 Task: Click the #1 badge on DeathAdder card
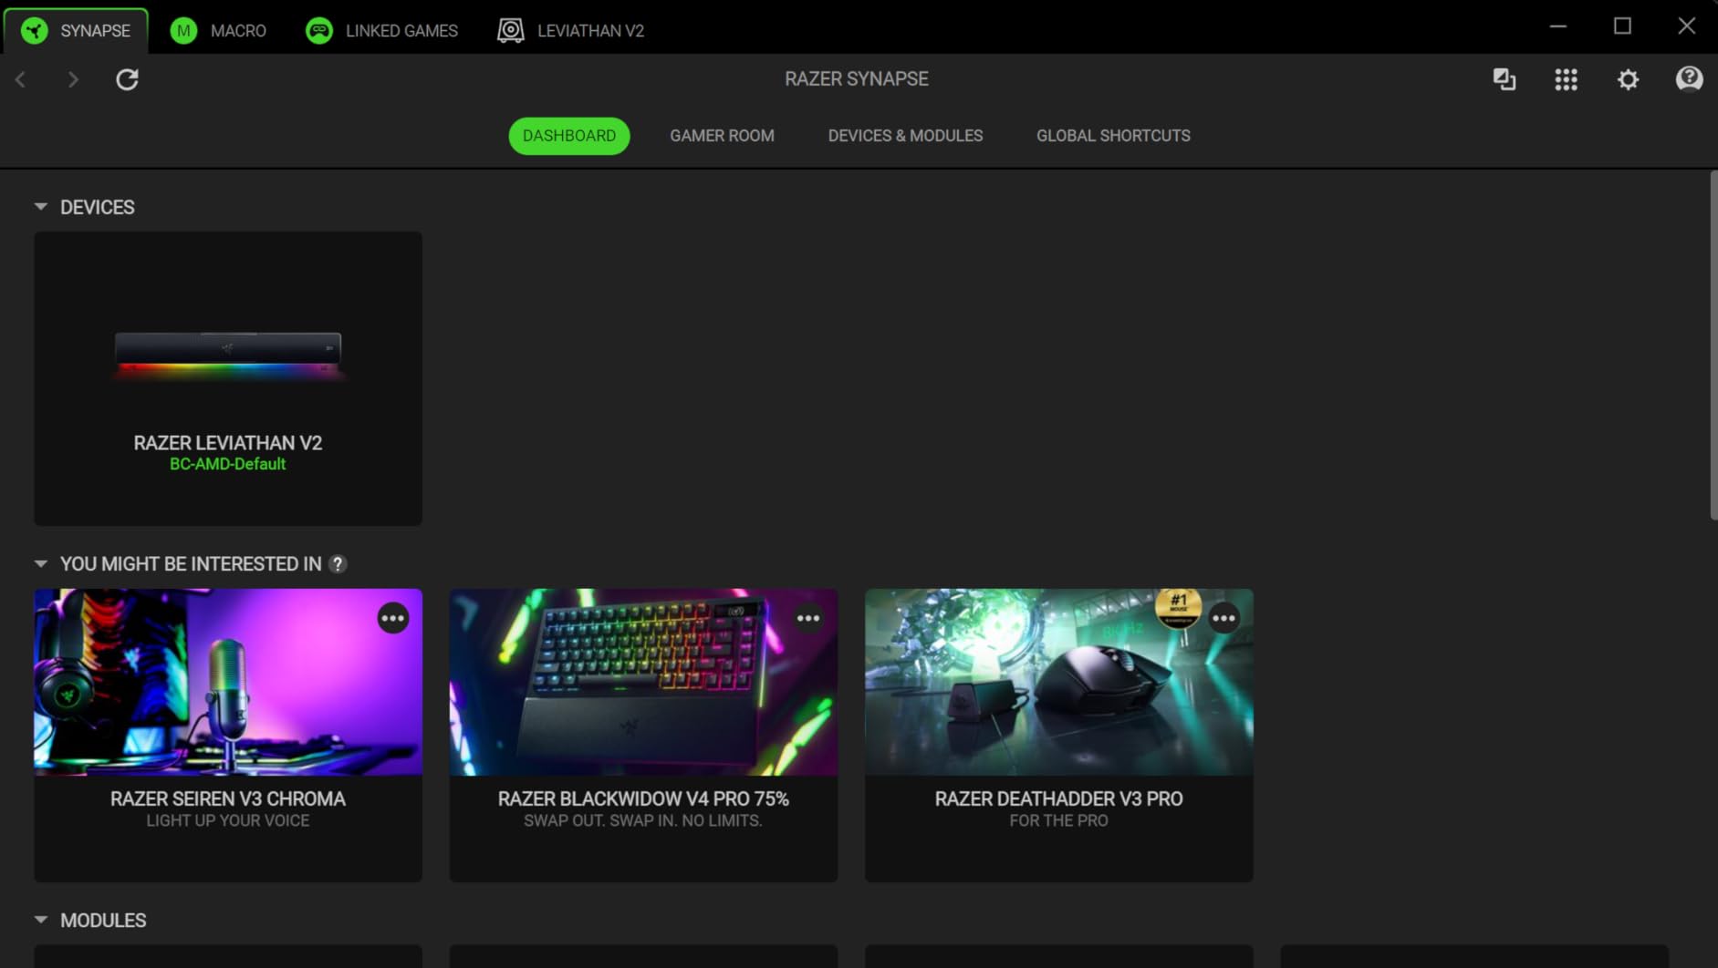1178,608
